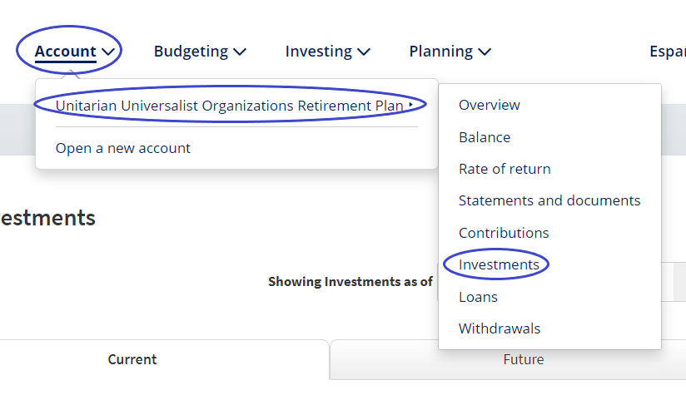This screenshot has height=395, width=686.
Task: Click the chevron arrow beside Account
Action: (109, 52)
